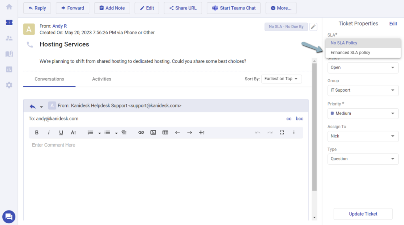Screen dimensions: 404x225
Task: Click the insert more plus icon
Action: point(202,133)
